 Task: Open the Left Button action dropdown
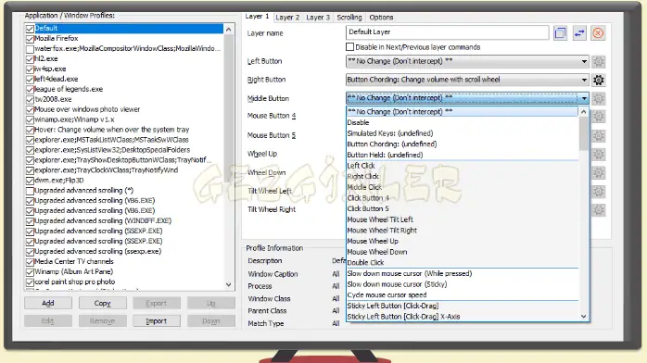click(x=466, y=61)
